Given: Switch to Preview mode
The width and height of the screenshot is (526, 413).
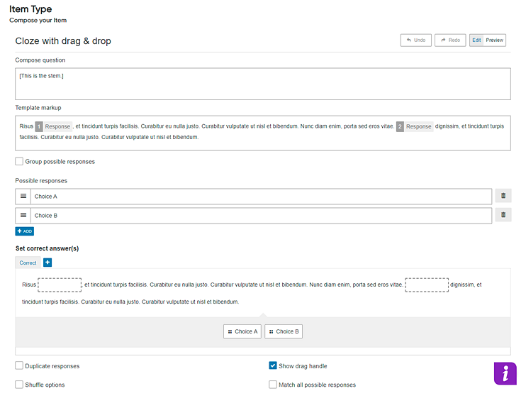Looking at the screenshot, I should [x=495, y=40].
